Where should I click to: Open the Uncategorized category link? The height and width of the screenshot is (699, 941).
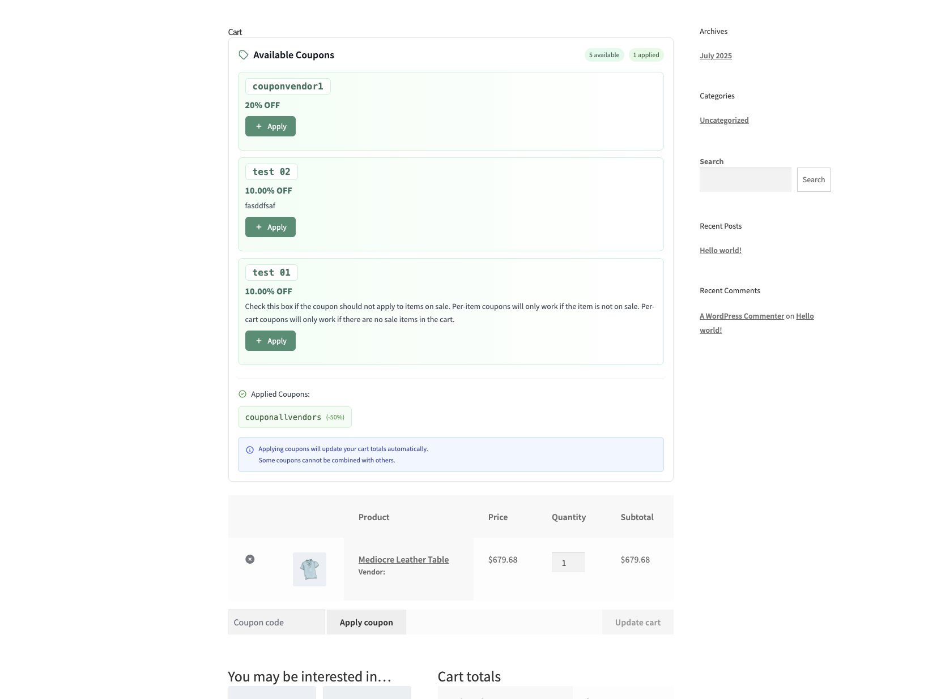[x=724, y=120]
